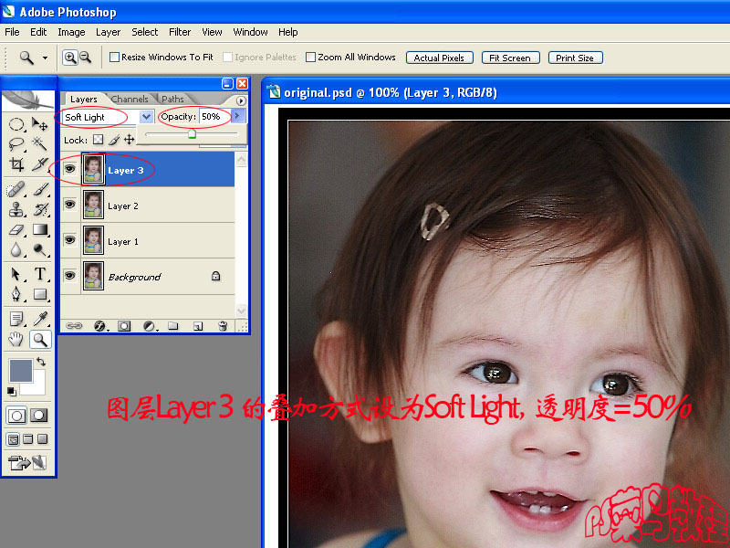Toggle lock transparent pixels
The height and width of the screenshot is (548, 730).
pyautogui.click(x=98, y=140)
